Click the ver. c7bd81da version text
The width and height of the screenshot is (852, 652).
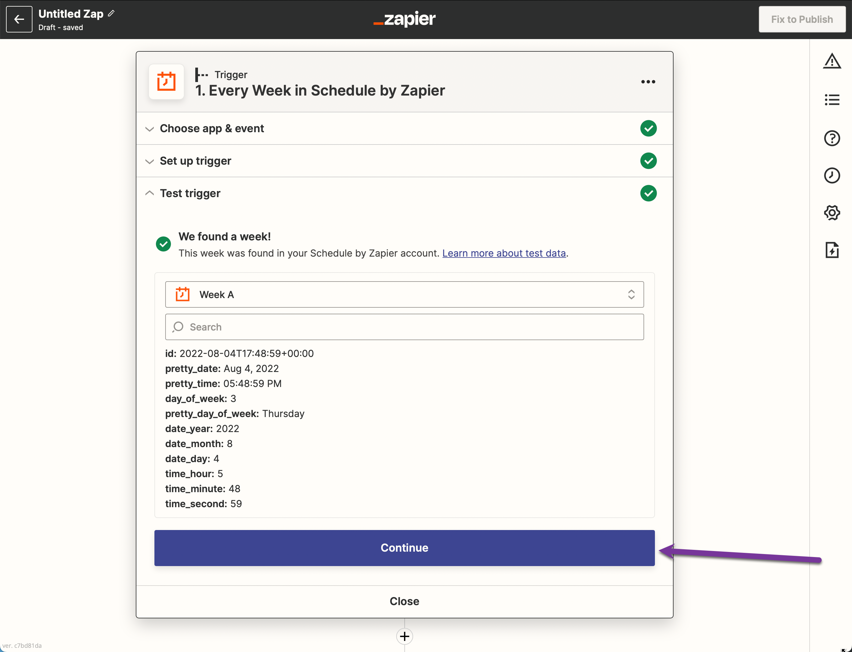pos(22,645)
